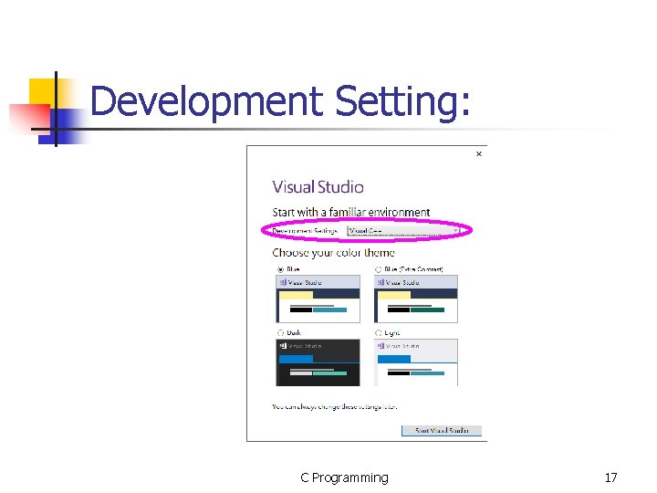Click the Blue theme preview thumbnail
Image resolution: width=657 pixels, height=493 pixels.
tap(318, 299)
